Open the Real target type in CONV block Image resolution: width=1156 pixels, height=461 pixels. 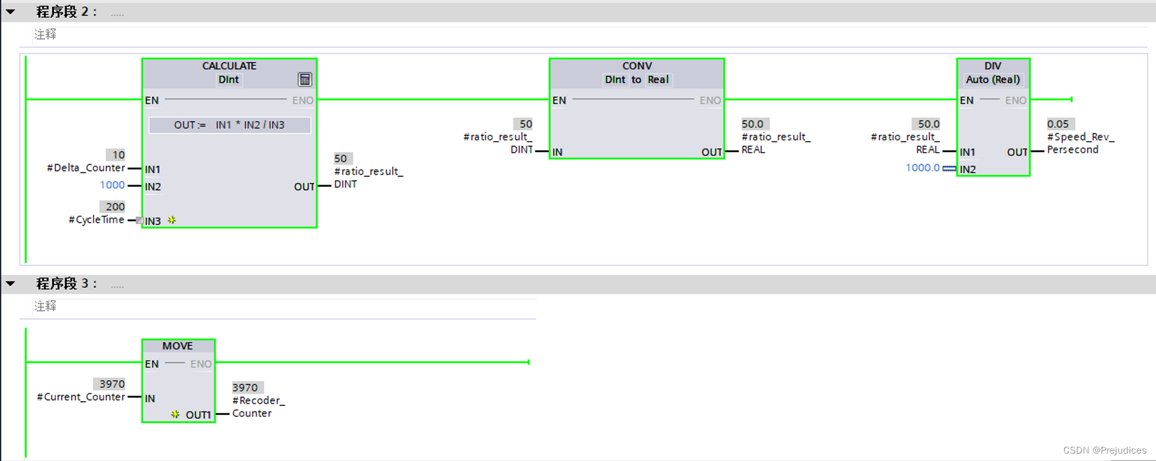(x=658, y=80)
